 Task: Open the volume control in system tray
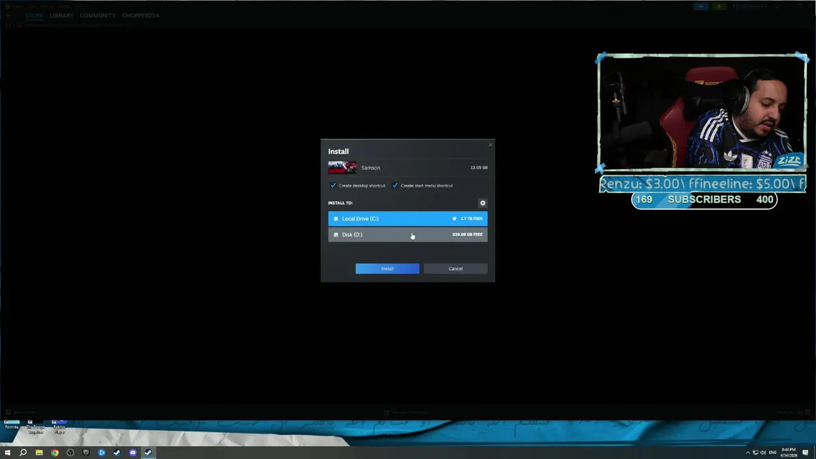point(763,453)
